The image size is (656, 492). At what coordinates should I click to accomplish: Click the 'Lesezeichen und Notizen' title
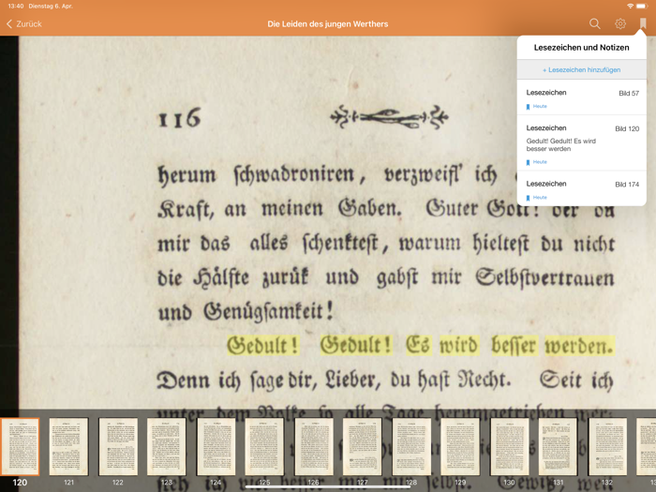pos(582,48)
